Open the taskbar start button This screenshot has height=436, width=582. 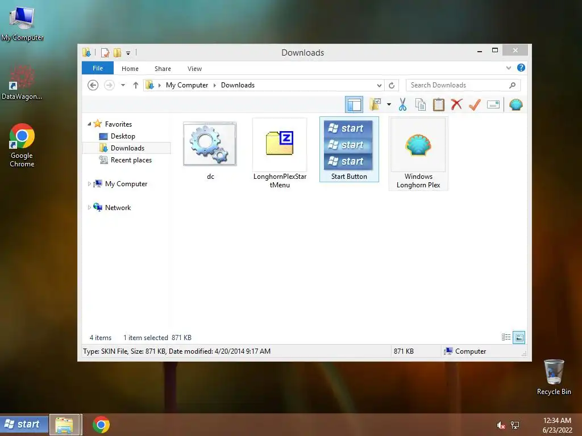pyautogui.click(x=24, y=424)
